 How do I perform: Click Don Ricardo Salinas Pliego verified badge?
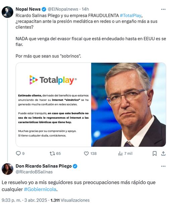[x=75, y=166]
